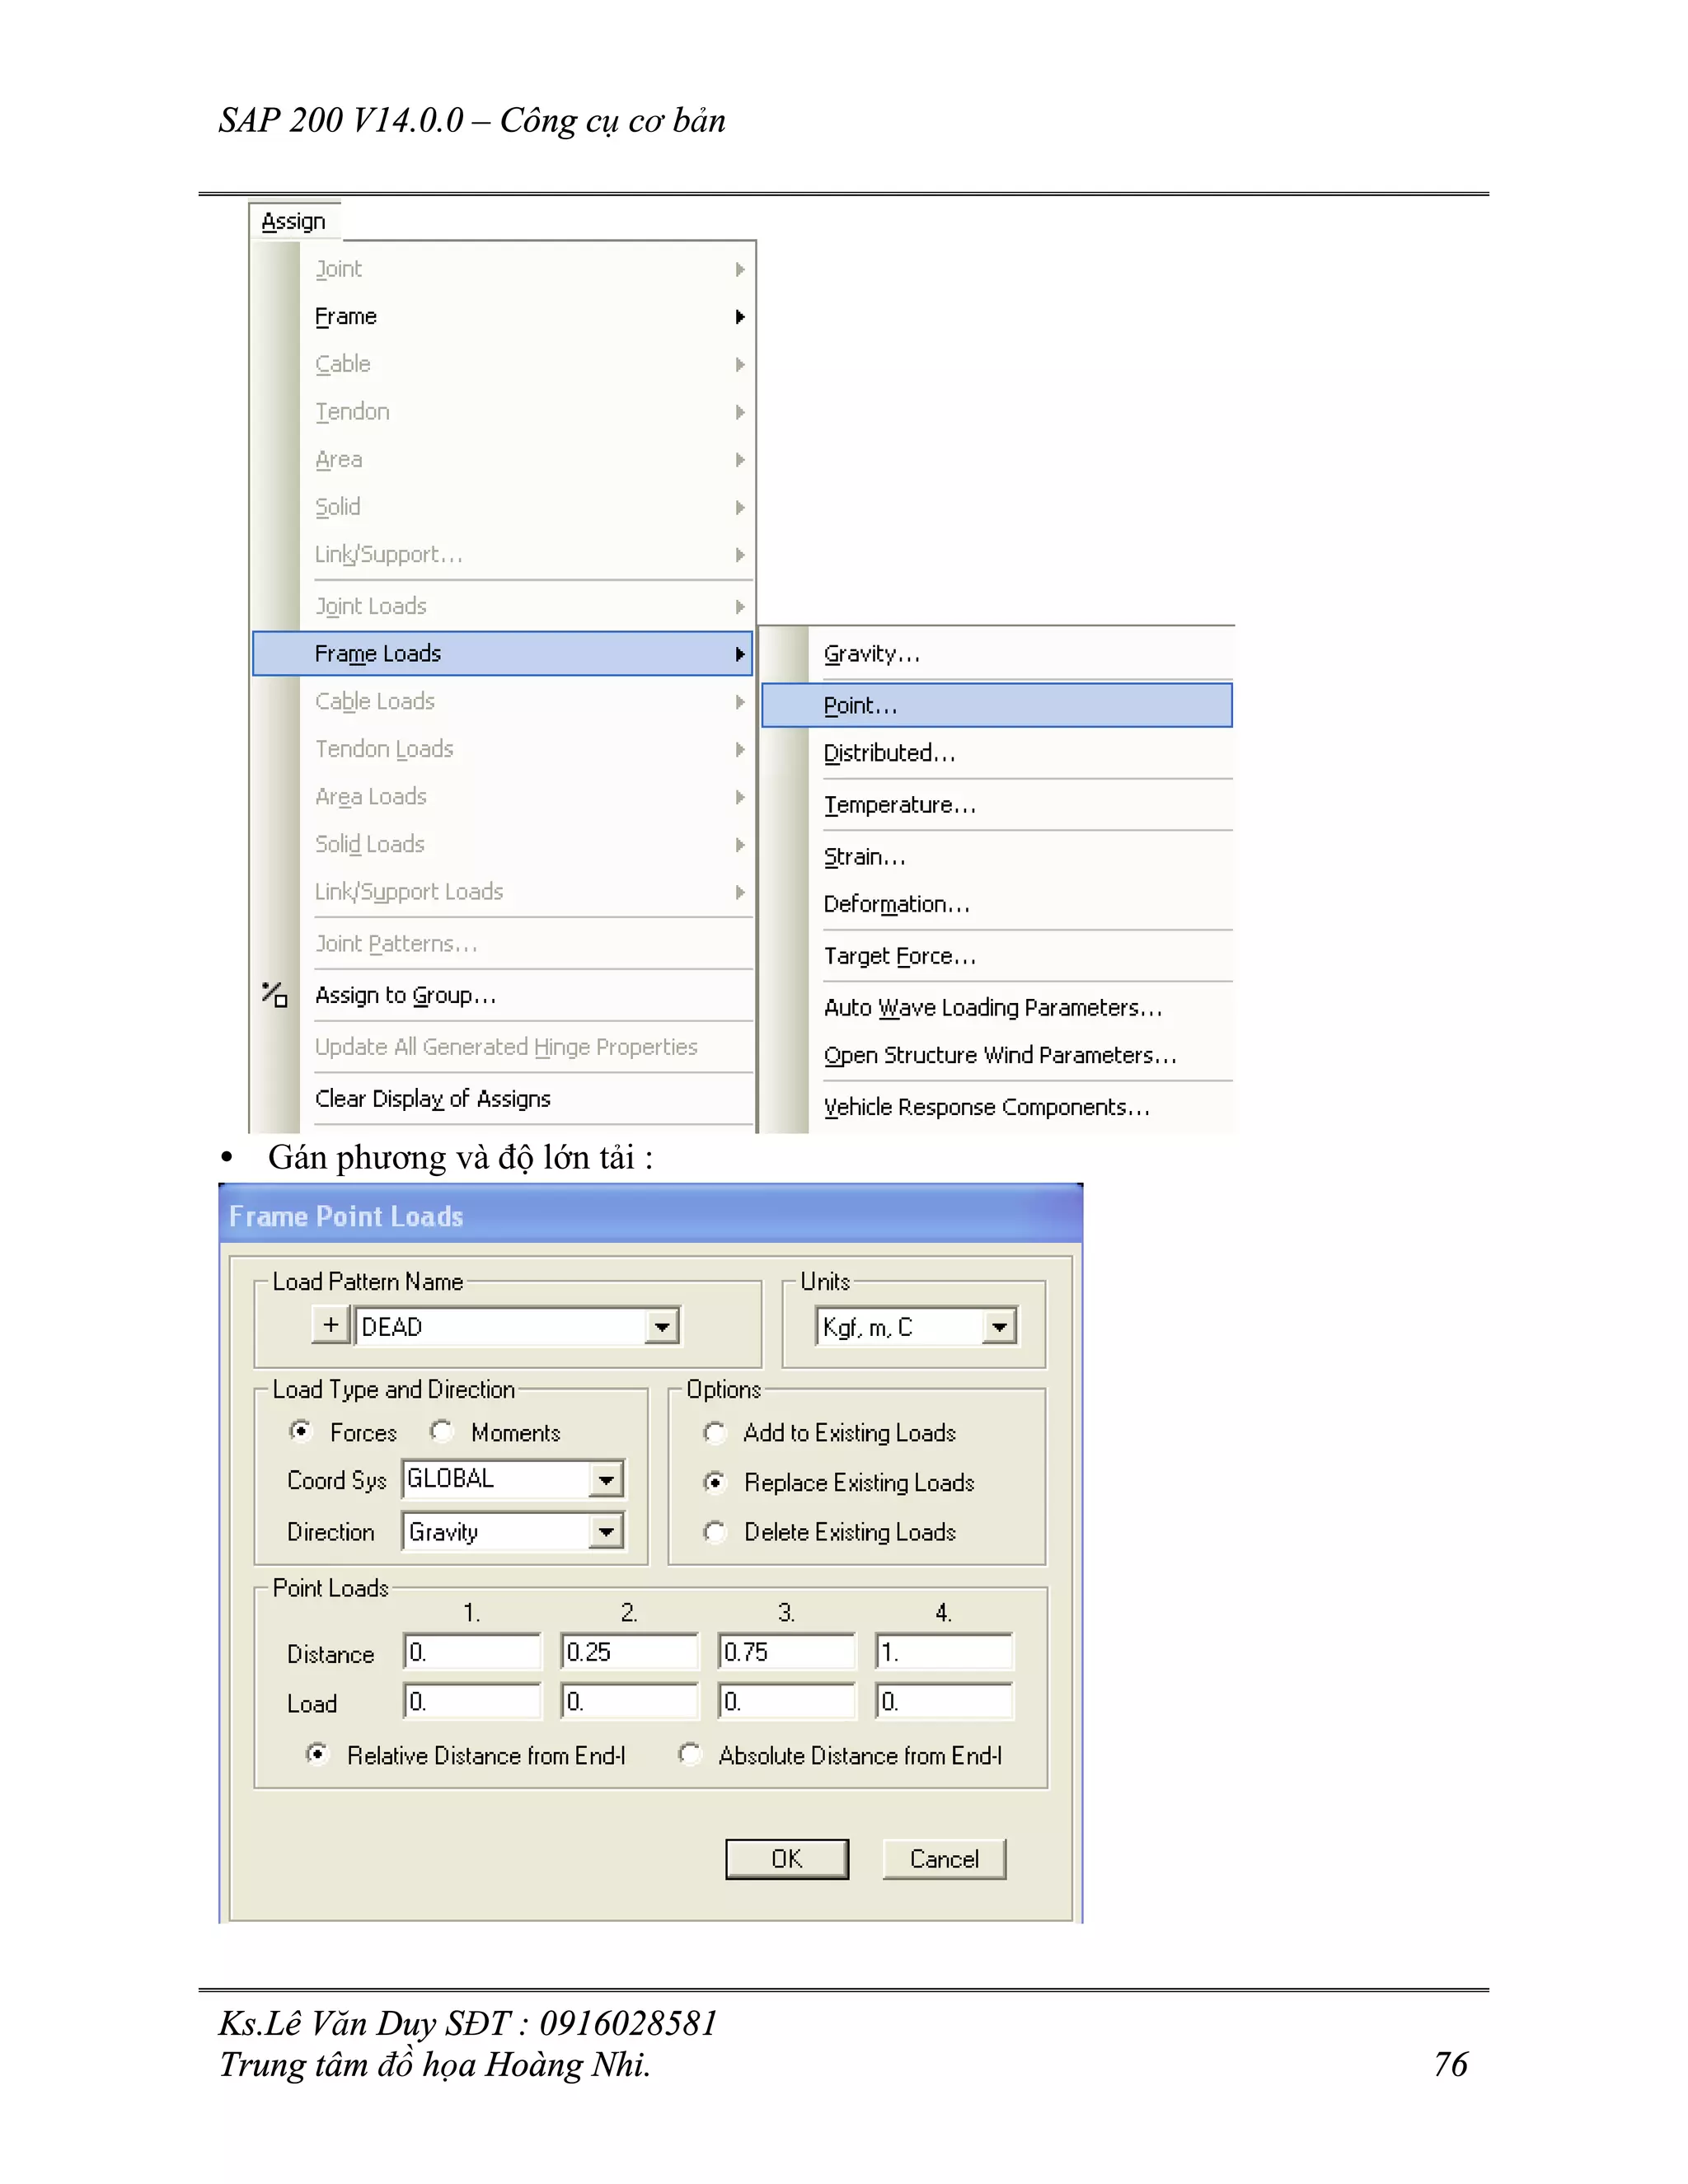Click Update All Generated Hinge Properties
This screenshot has width=1688, height=2184.
point(503,1047)
